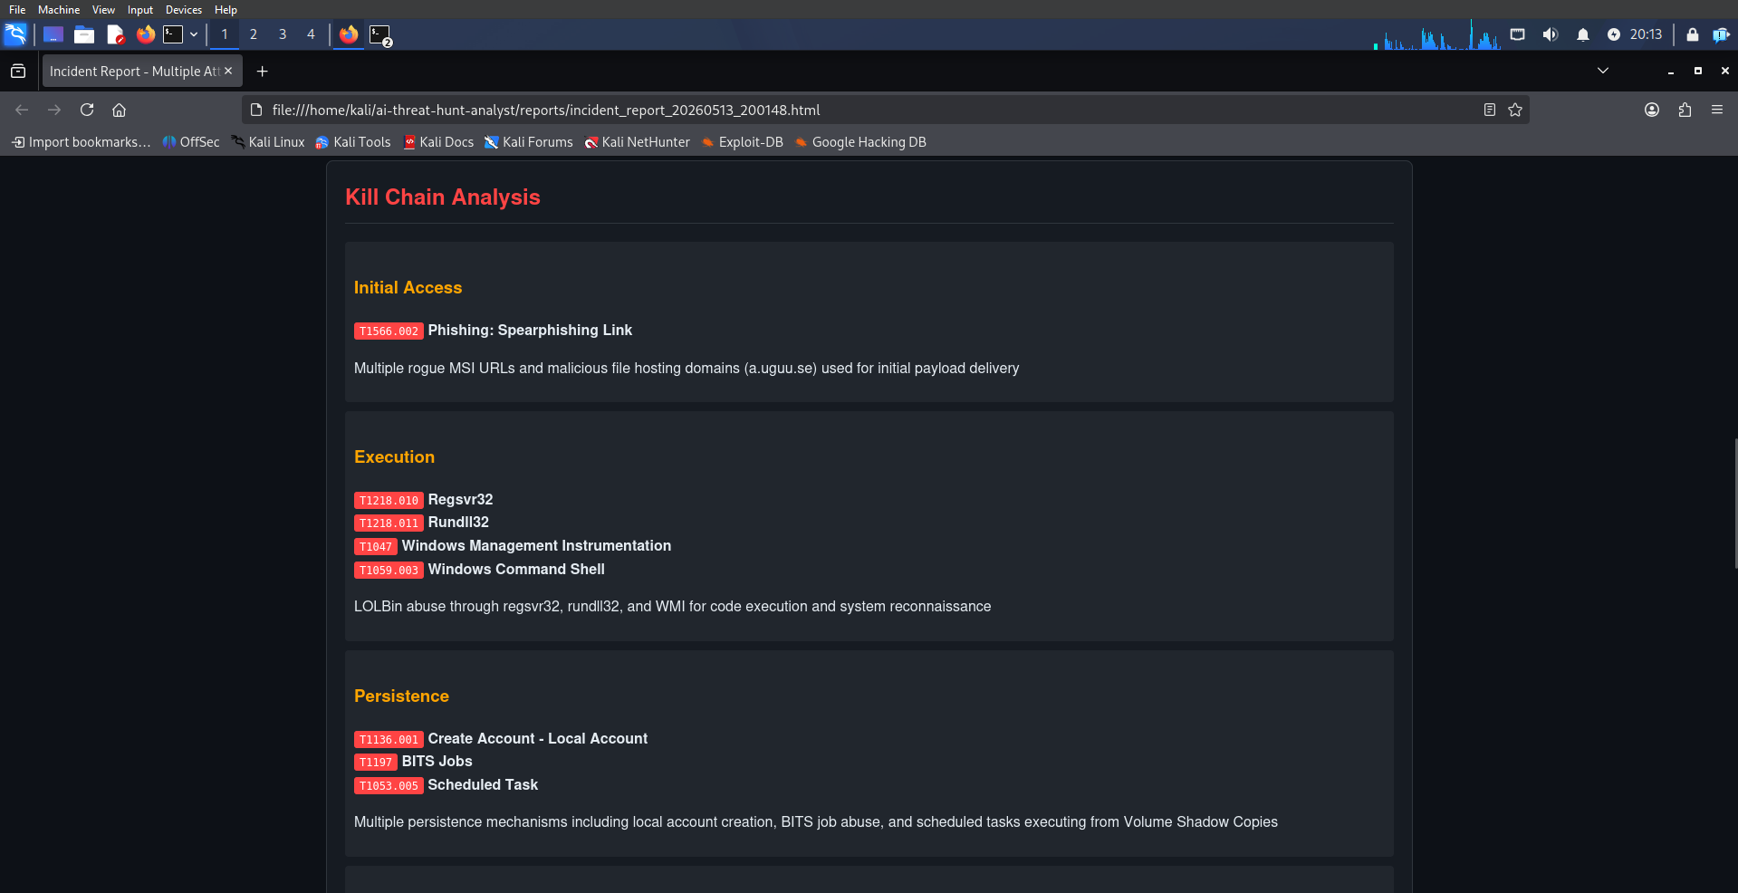Image resolution: width=1738 pixels, height=893 pixels.
Task: Expand the list all tabs chevron
Action: [x=1602, y=71]
